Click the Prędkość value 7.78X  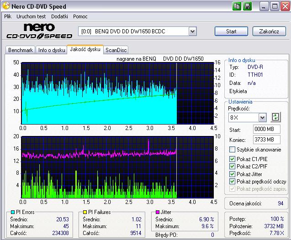pyautogui.click(x=277, y=233)
